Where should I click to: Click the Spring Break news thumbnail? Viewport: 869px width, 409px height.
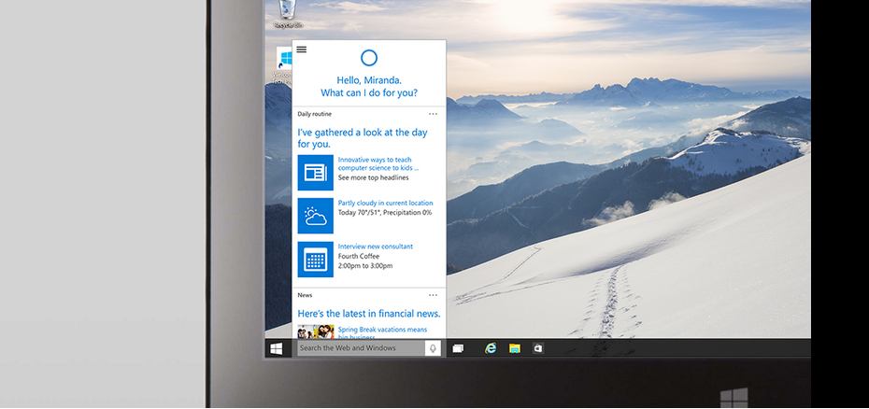point(315,331)
